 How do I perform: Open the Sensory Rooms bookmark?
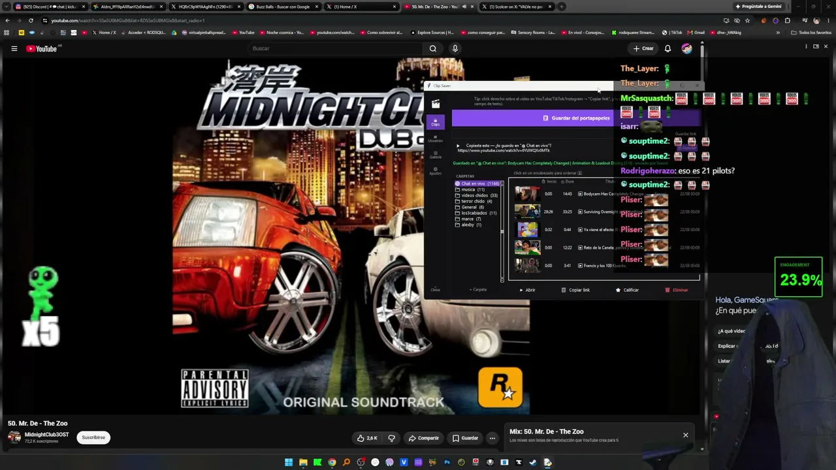(x=532, y=33)
